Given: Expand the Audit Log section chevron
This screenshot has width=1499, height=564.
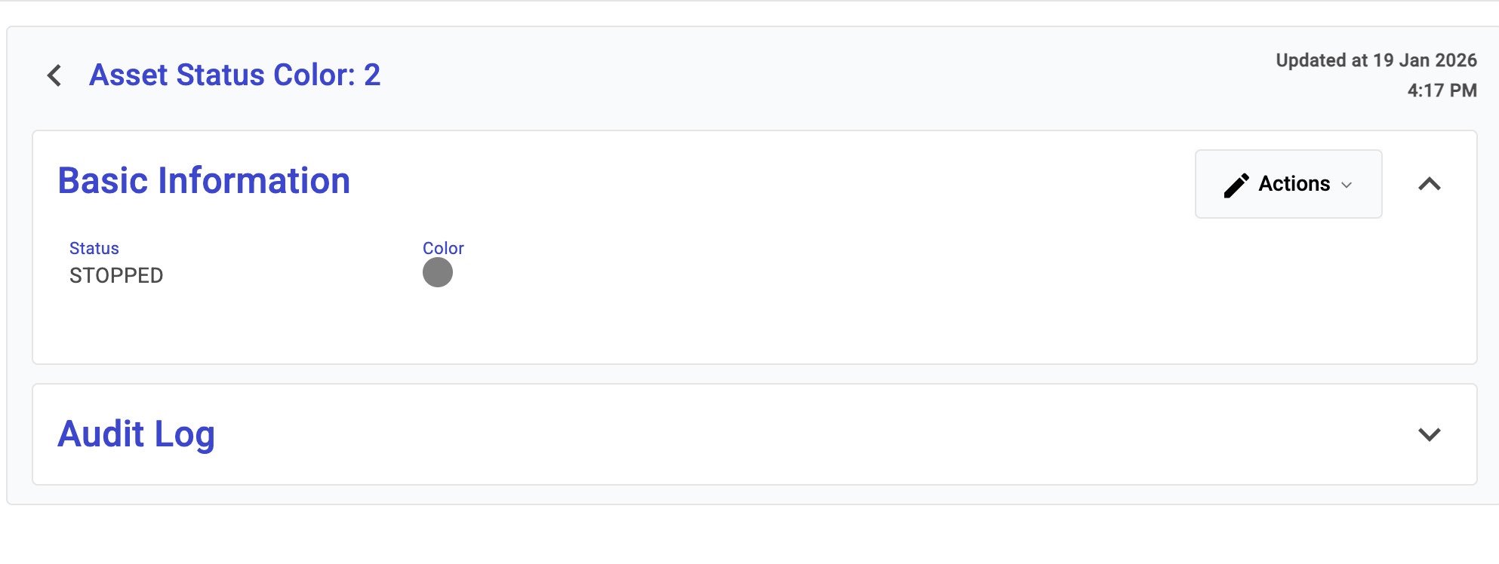Looking at the screenshot, I should 1429,434.
